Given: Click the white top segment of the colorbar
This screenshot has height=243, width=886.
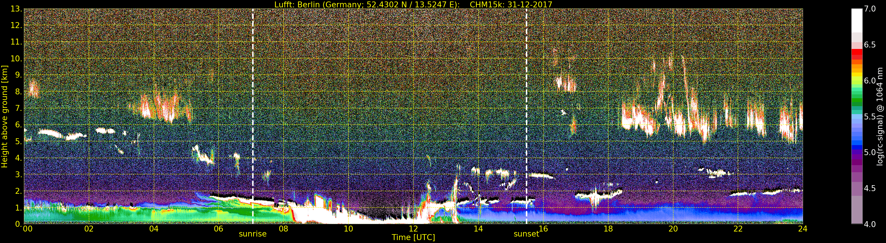Looking at the screenshot, I should click(x=857, y=20).
